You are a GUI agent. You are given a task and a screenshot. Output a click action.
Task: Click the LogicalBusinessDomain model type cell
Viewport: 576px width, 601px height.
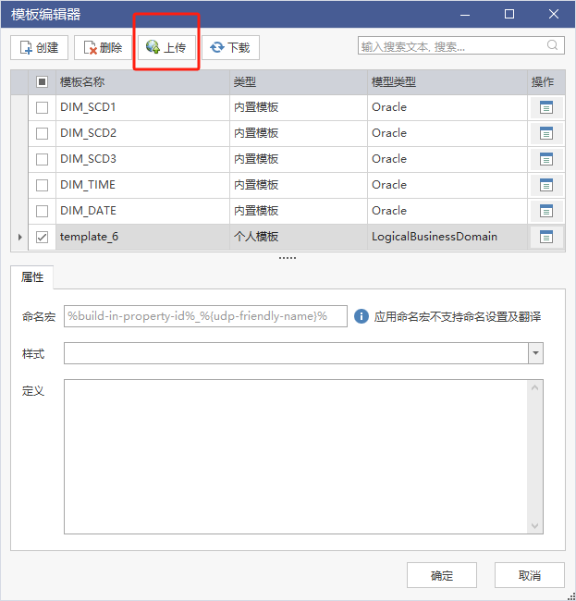tap(447, 238)
